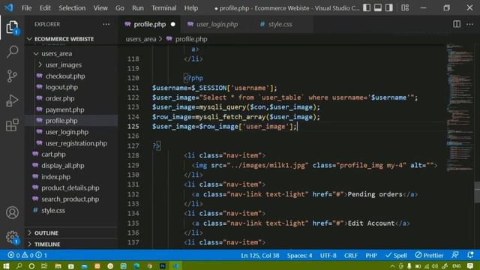Open the Run menu
The height and width of the screenshot is (270, 480).
pyautogui.click(x=138, y=8)
